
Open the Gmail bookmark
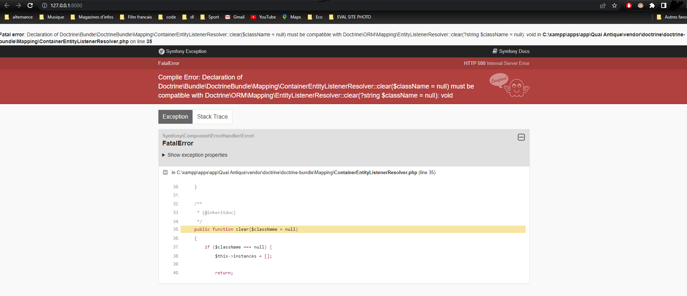(x=235, y=17)
